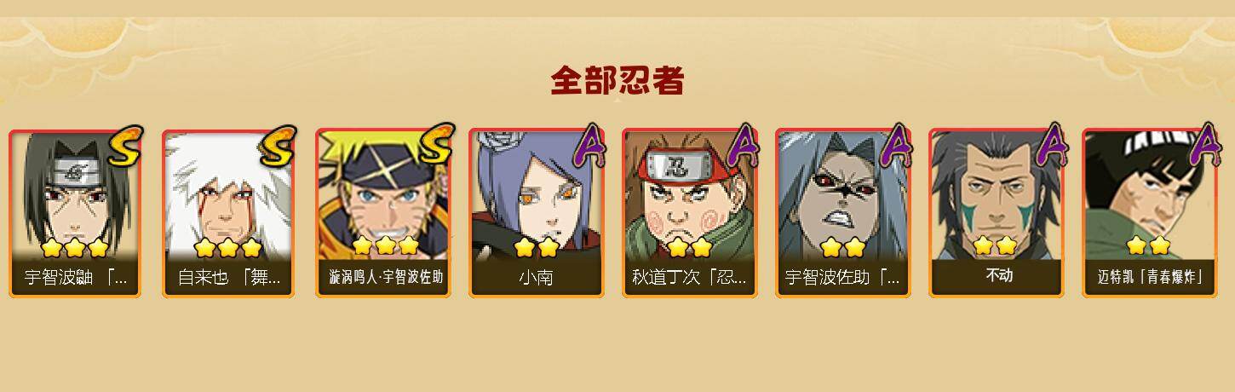Click the A rank badge on 小南
The width and height of the screenshot is (1235, 392).
(589, 144)
